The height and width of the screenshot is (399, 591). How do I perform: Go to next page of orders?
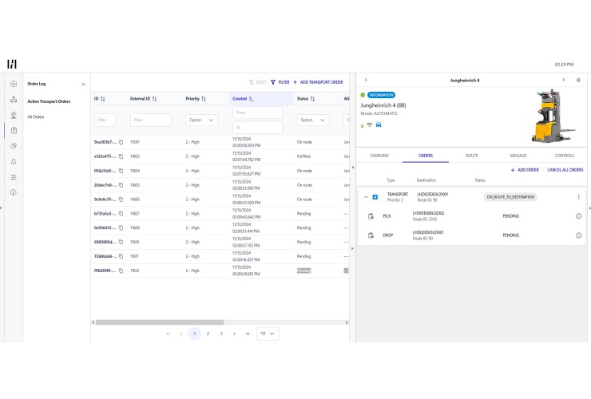pos(235,334)
